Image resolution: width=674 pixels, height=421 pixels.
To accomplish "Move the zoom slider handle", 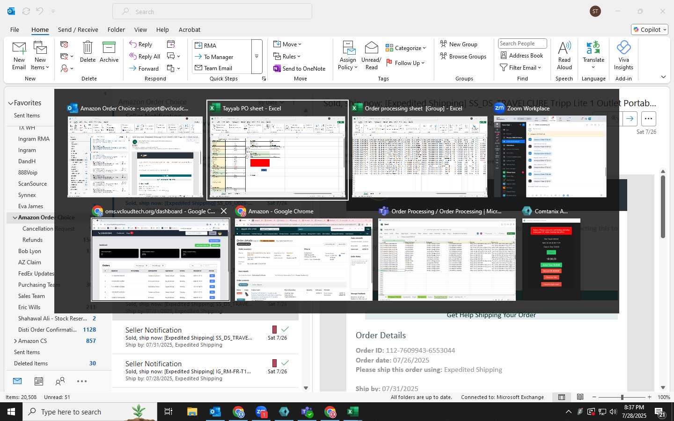I will pos(622,397).
